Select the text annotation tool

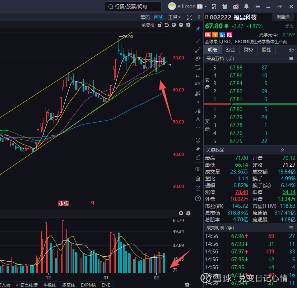(x=198, y=119)
